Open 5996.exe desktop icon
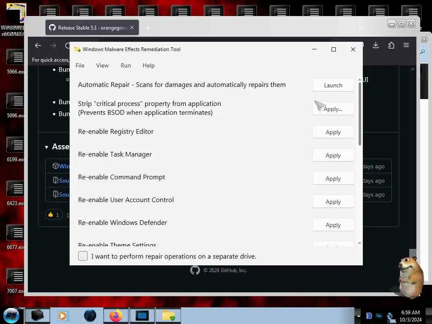432x324 pixels. (16, 106)
